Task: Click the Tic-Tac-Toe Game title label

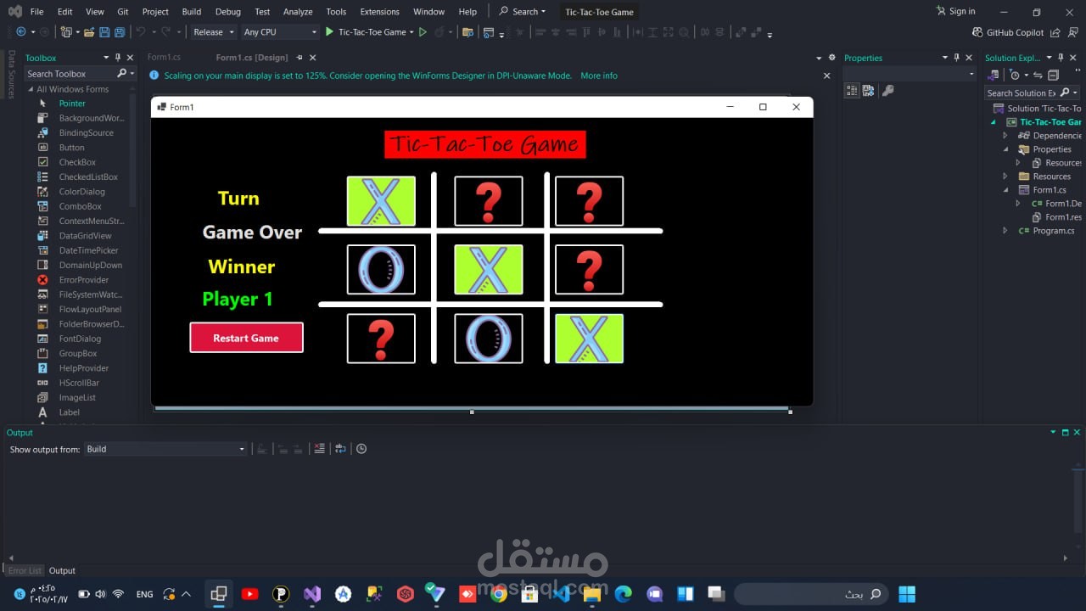Action: (x=485, y=145)
